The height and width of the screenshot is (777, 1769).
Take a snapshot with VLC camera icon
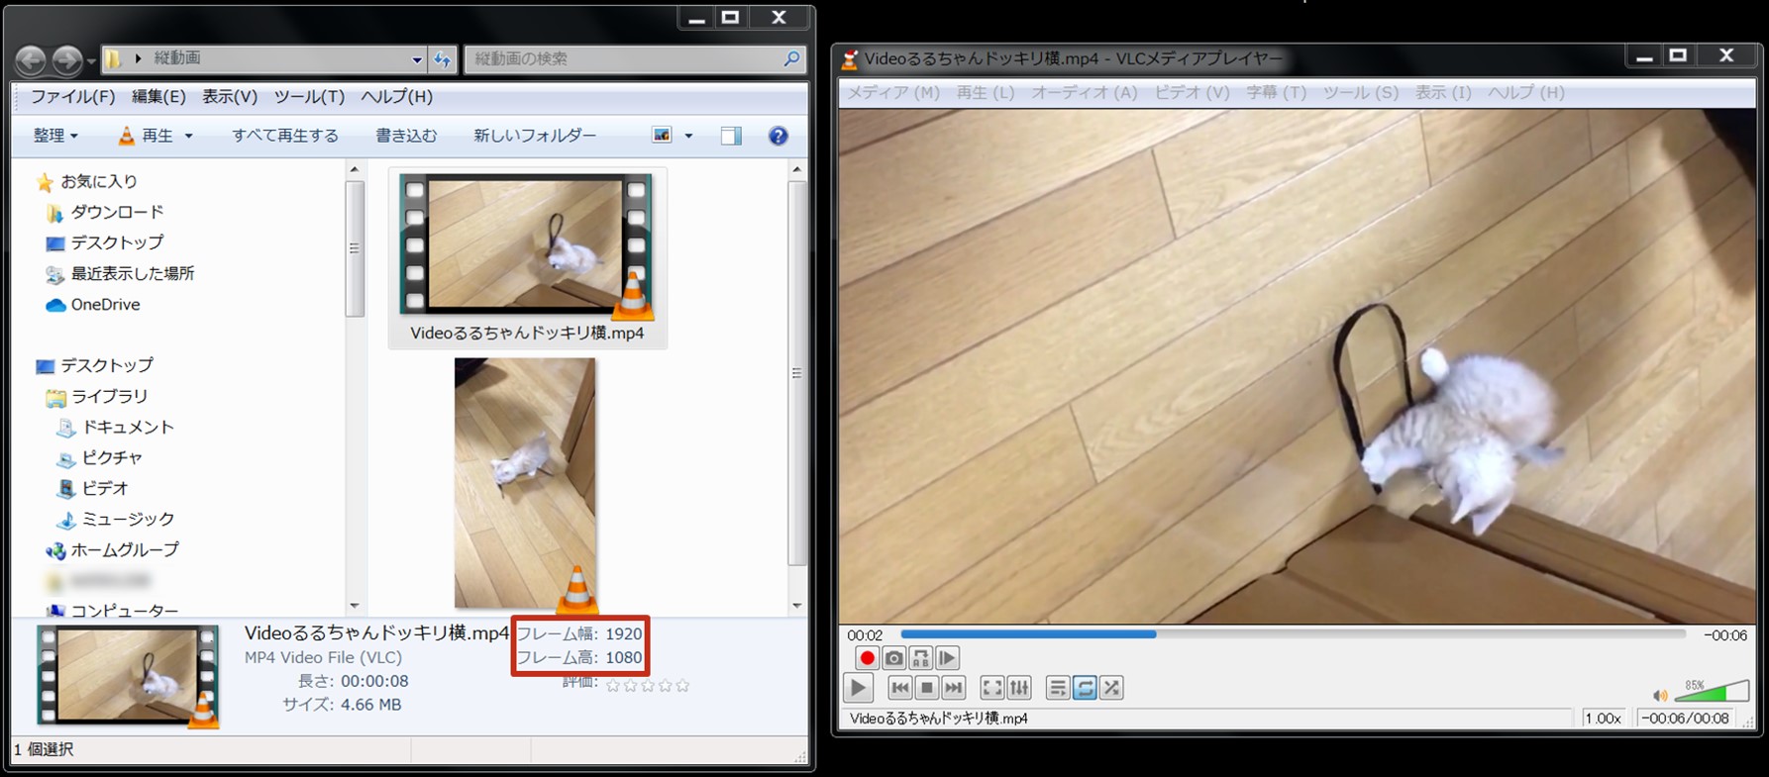[x=893, y=658]
